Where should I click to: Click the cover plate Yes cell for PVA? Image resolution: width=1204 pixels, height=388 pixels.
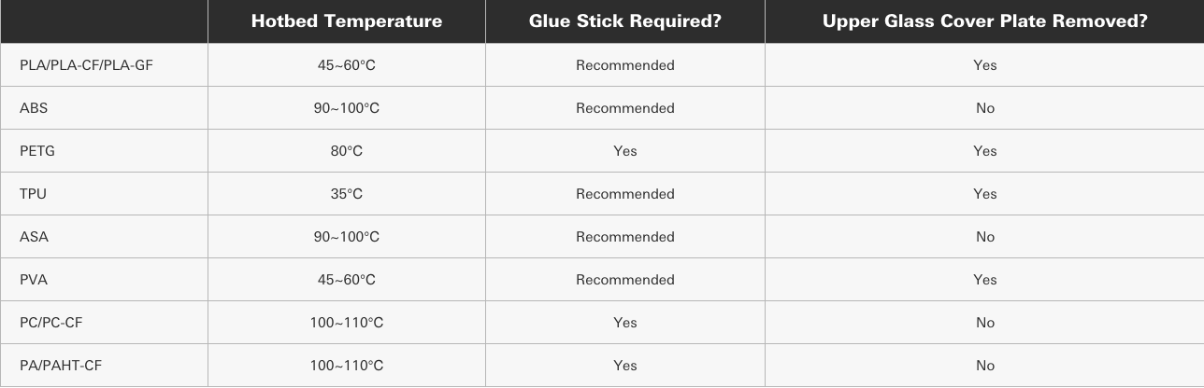(x=984, y=280)
